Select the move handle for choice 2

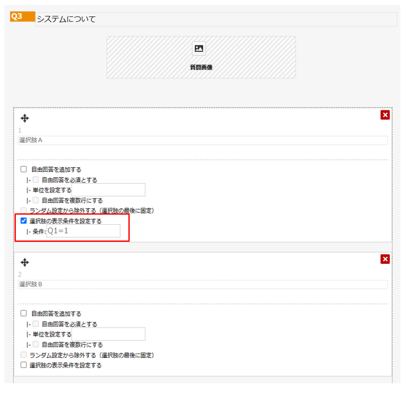tap(25, 262)
